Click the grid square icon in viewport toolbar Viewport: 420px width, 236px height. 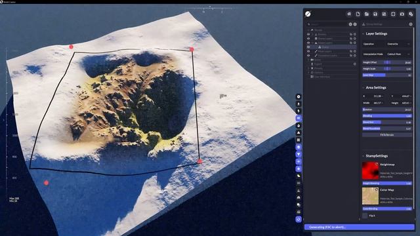click(x=299, y=140)
